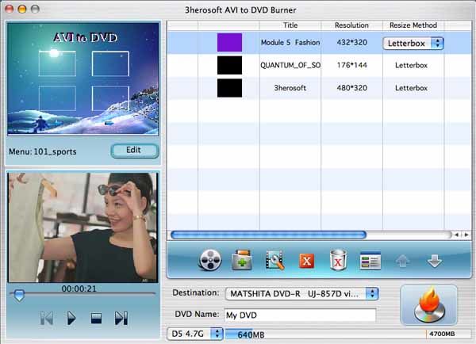
Task: Click Letterbox in the QUANTUM_OF_SO row
Action: (411, 65)
